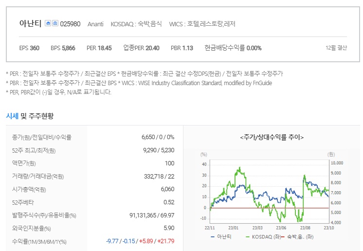Screen dimensions: 363x251
Task: Click the 시세 및 주주현황 section heading
Action: (x=30, y=116)
